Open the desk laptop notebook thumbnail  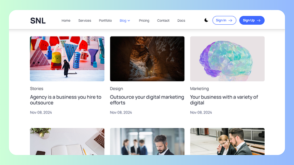point(67,142)
